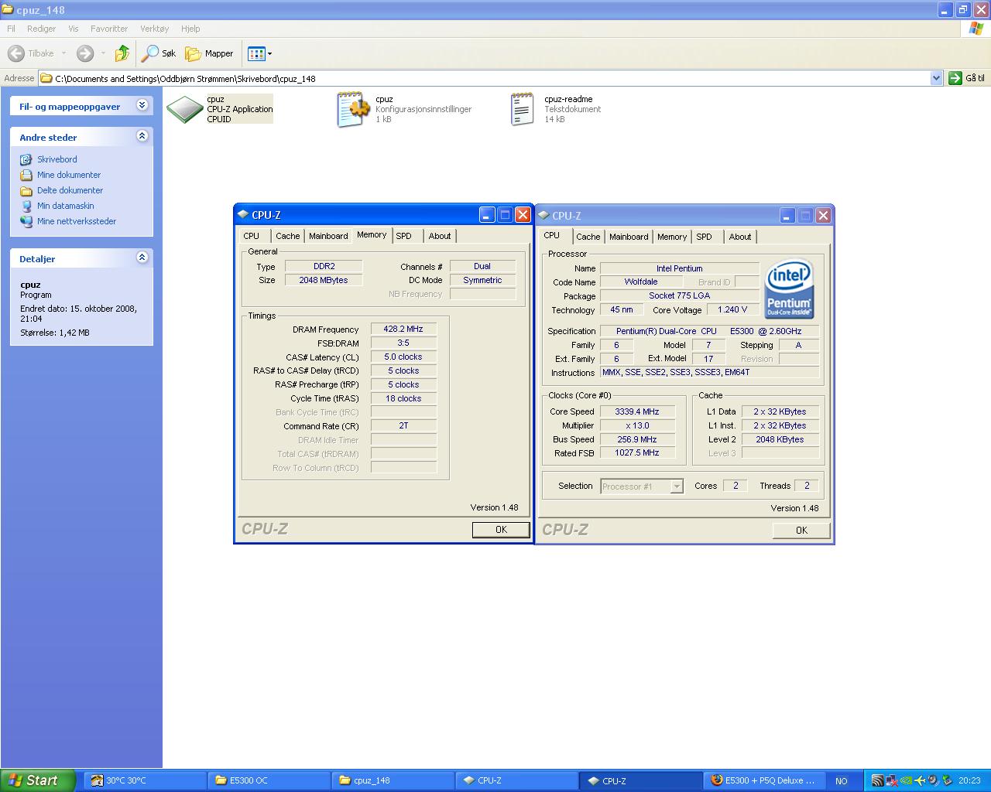The height and width of the screenshot is (792, 991).
Task: Open the Skrivebord link
Action: [x=57, y=159]
